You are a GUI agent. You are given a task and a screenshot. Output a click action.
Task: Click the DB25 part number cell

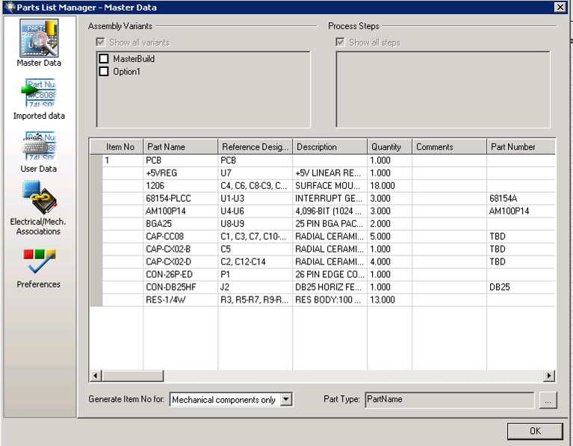tap(521, 287)
